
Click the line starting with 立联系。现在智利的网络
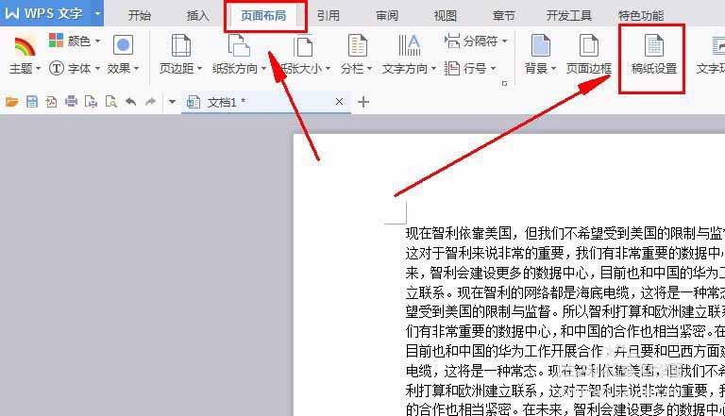click(x=565, y=292)
